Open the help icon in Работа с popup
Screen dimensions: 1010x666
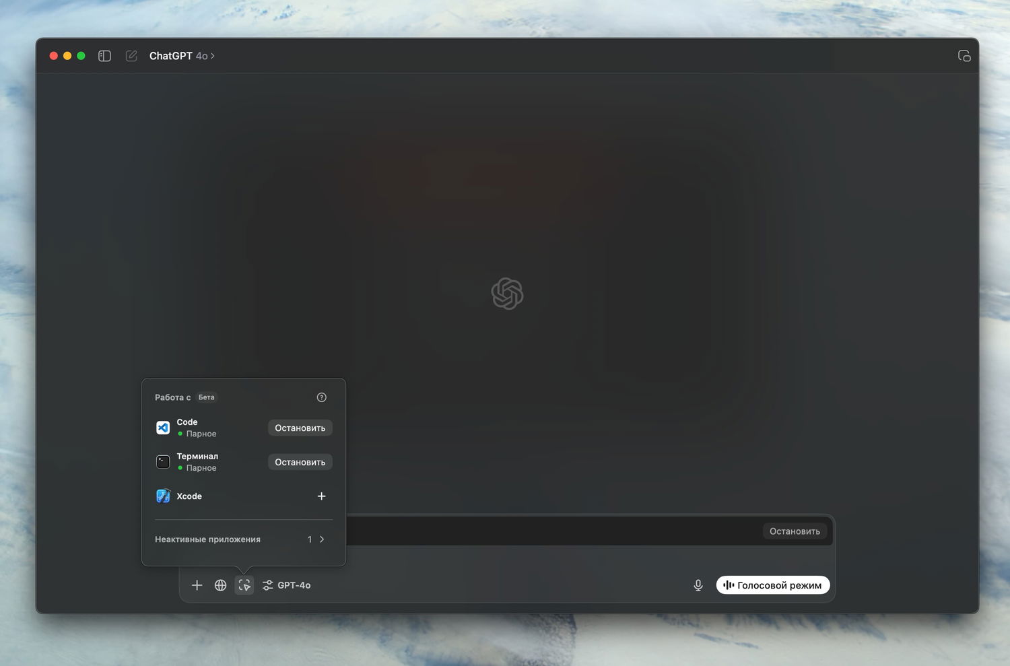(321, 397)
